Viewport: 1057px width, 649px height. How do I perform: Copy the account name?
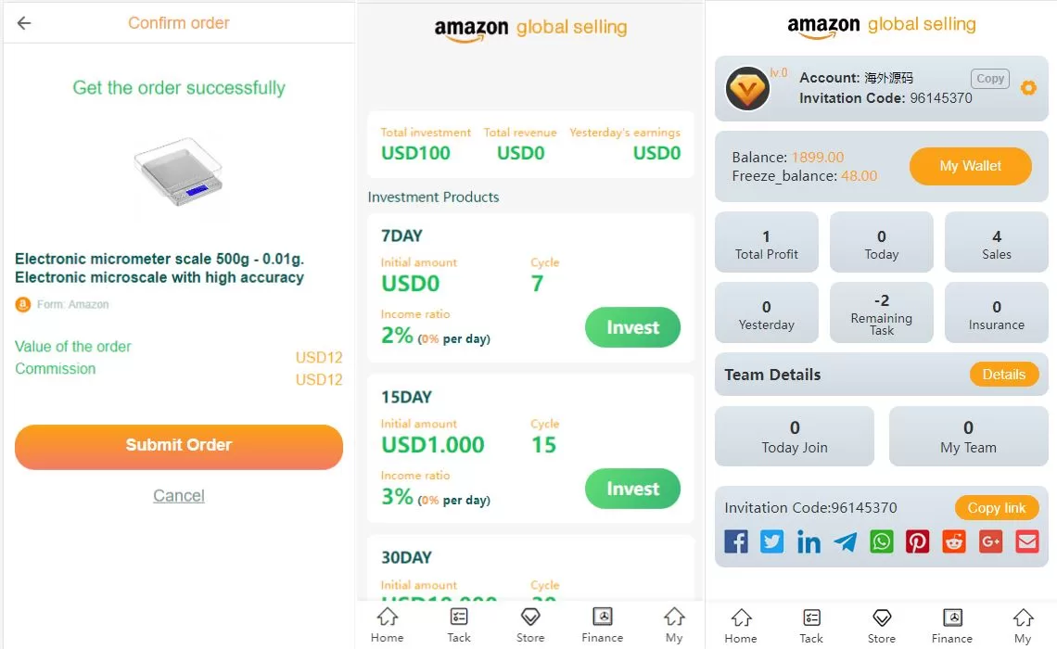[x=990, y=79]
